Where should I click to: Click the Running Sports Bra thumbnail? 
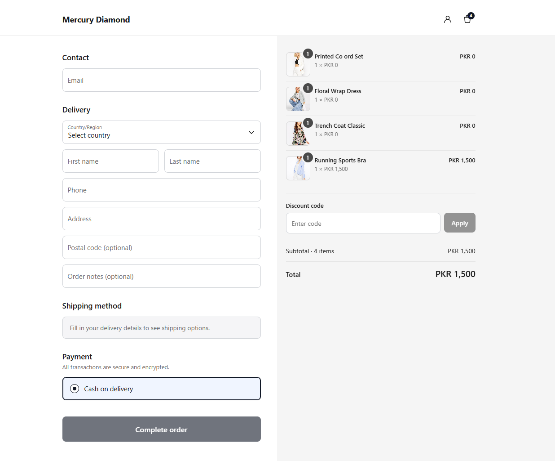(x=298, y=168)
